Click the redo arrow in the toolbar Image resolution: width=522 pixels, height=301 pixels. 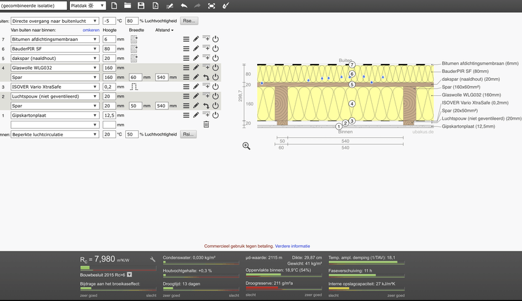click(198, 6)
